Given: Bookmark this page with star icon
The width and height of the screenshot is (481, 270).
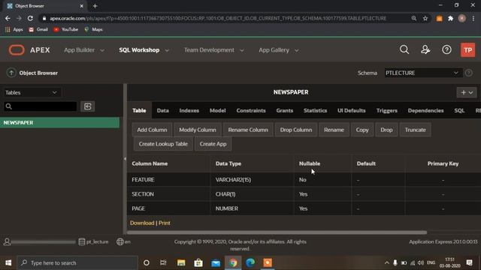Looking at the screenshot, I should click(425, 18).
